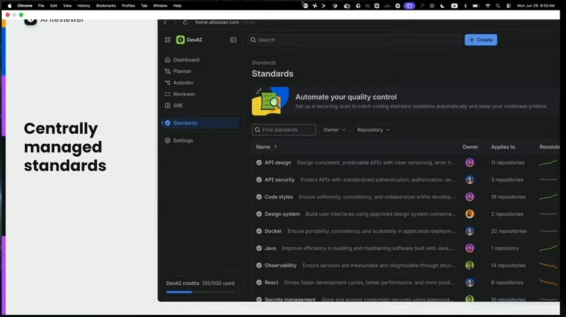Click '22 repositories' in Docker row
The image size is (566, 317).
click(x=509, y=231)
